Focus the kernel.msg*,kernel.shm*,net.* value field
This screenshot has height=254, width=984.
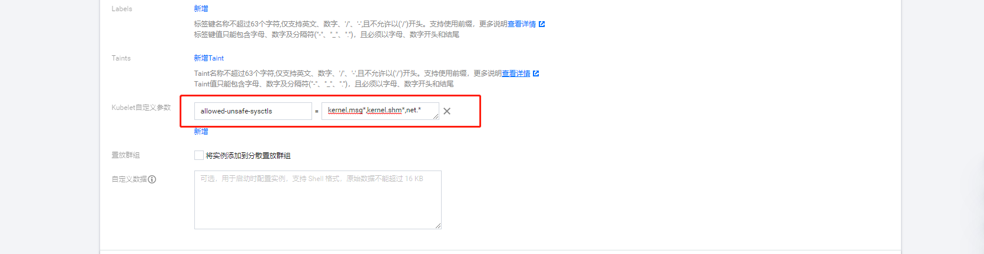pos(380,111)
